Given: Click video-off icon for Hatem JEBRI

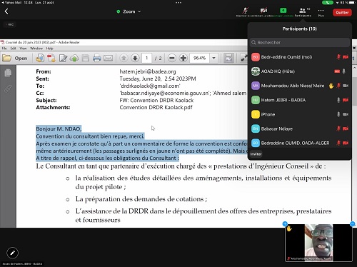Looking at the screenshot, I should click(x=346, y=100).
